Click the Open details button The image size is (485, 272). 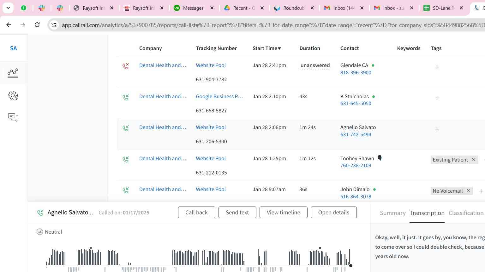coord(333,212)
